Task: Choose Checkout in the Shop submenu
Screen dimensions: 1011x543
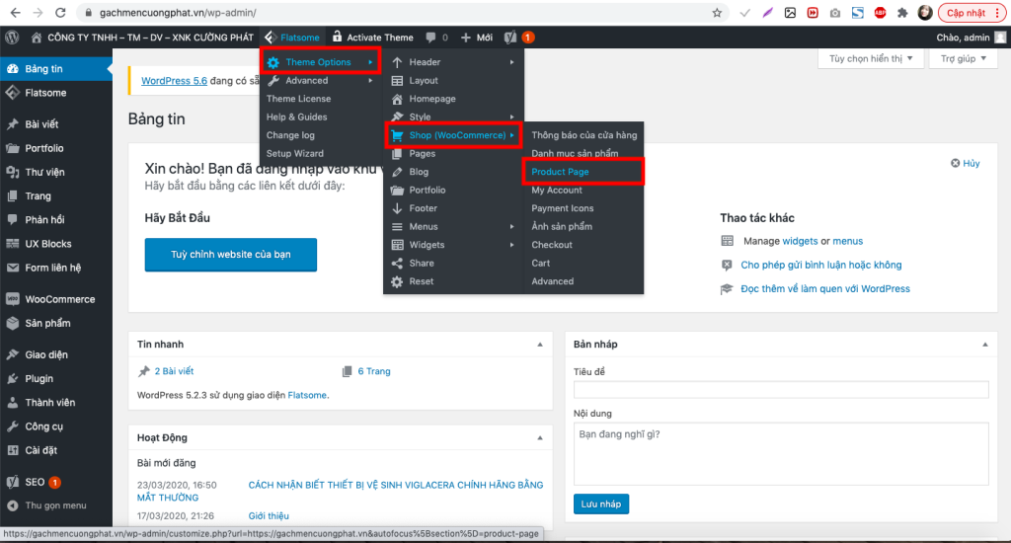Action: [x=552, y=245]
